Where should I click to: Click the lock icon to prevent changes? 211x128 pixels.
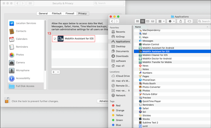[7, 100]
